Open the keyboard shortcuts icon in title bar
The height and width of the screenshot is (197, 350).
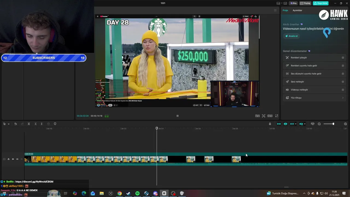(285, 3)
